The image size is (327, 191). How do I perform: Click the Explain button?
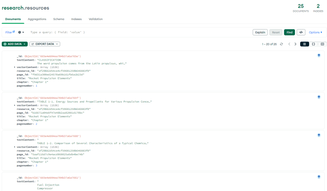pyautogui.click(x=260, y=32)
